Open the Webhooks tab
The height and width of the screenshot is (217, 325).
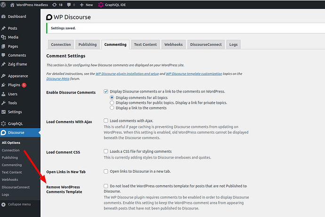[173, 44]
